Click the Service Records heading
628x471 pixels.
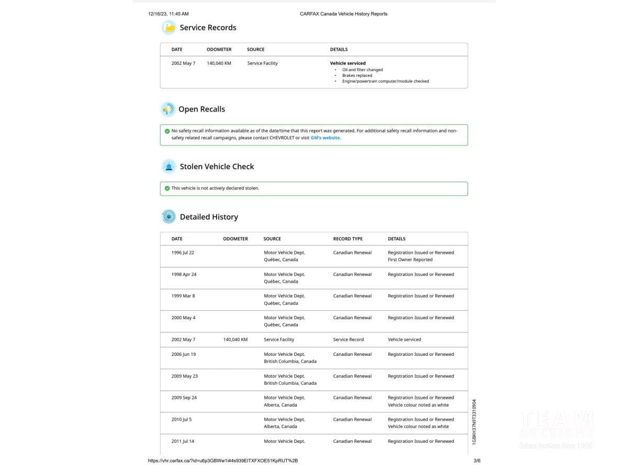(208, 28)
